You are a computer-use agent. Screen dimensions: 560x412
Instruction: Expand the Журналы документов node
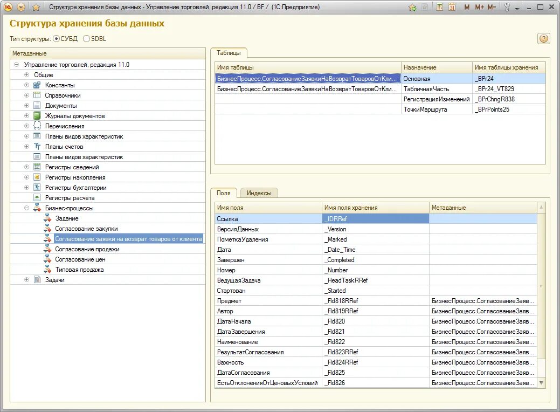26,116
